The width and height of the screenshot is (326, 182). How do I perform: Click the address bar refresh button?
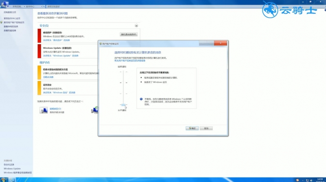(44, 7)
